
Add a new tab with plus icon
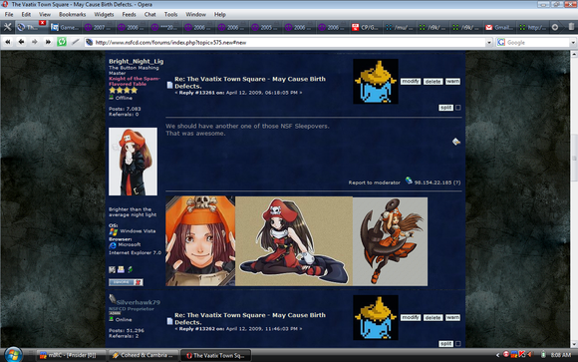click(555, 27)
